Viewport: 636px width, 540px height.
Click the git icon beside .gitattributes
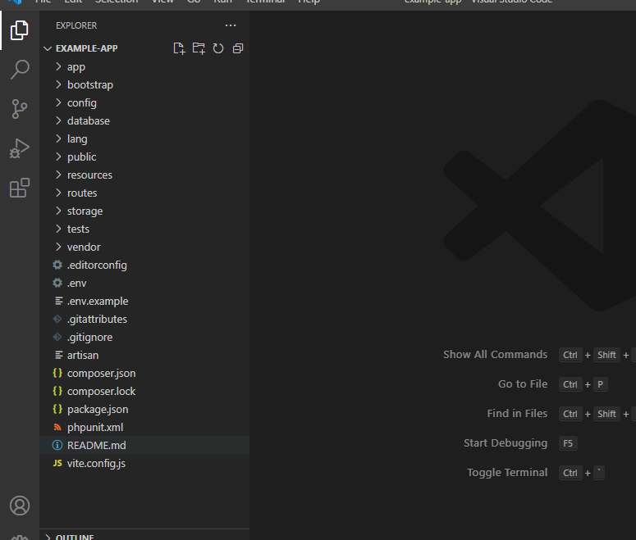pyautogui.click(x=57, y=320)
